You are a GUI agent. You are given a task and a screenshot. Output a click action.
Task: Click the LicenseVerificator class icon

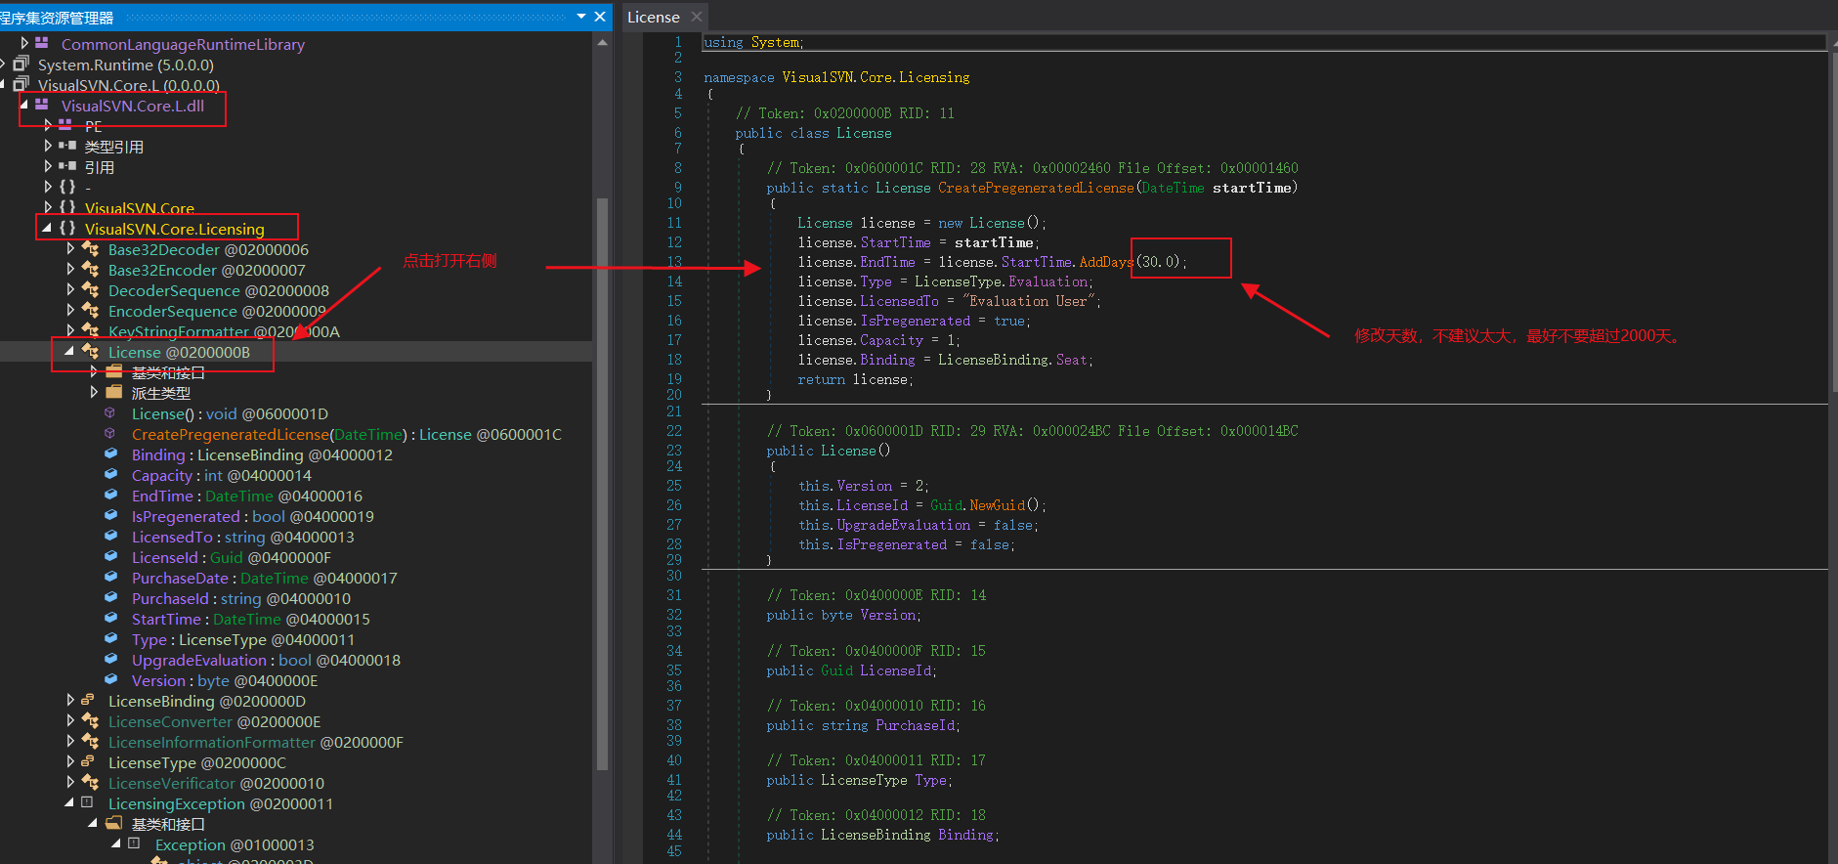[x=90, y=782]
